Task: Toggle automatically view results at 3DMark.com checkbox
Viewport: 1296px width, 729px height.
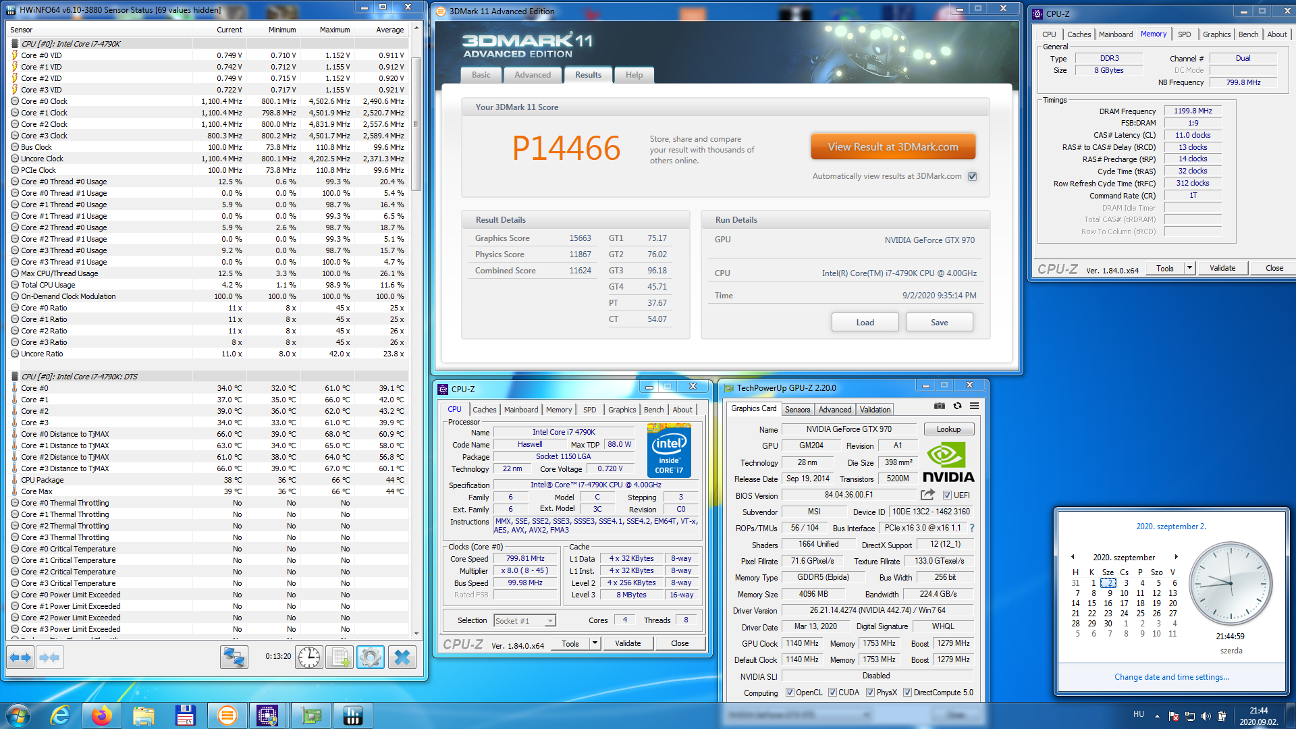Action: pos(973,176)
